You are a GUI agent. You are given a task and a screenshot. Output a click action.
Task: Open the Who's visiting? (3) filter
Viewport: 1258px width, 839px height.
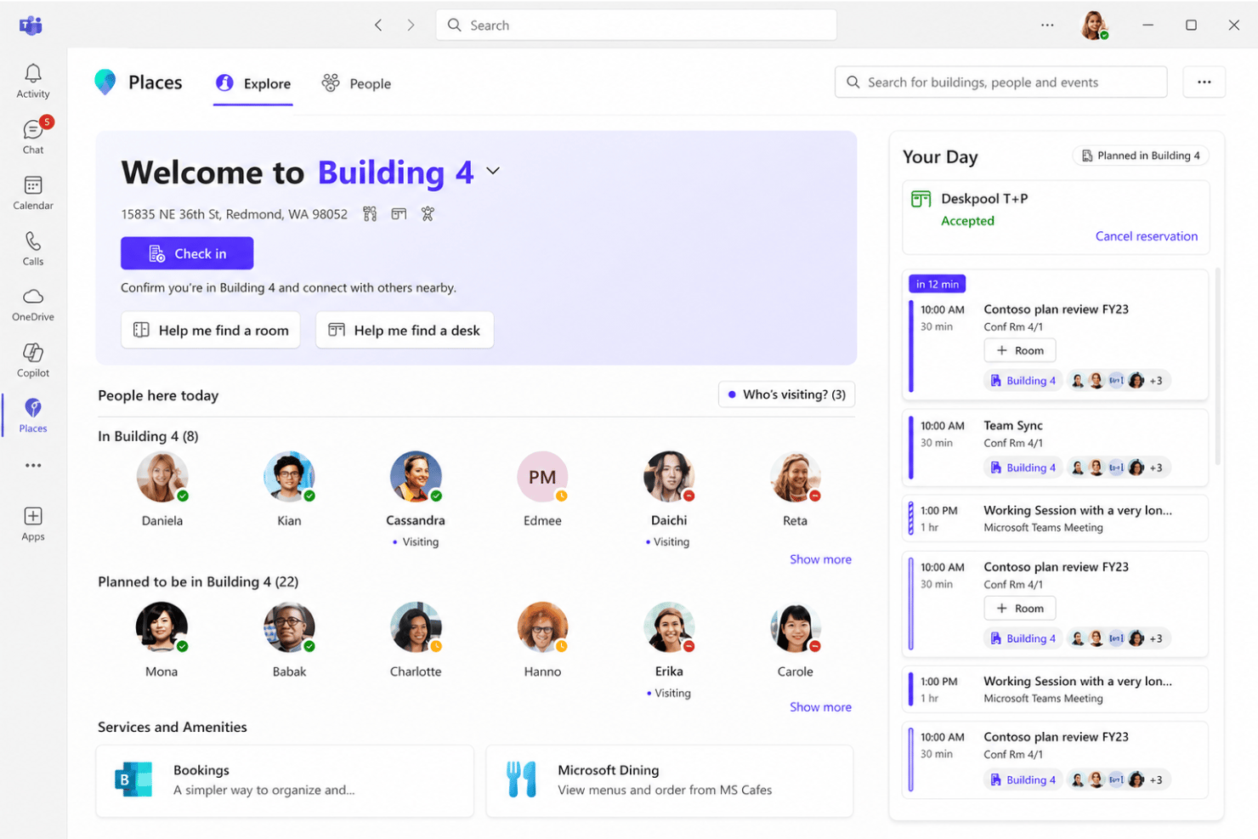[x=787, y=394]
